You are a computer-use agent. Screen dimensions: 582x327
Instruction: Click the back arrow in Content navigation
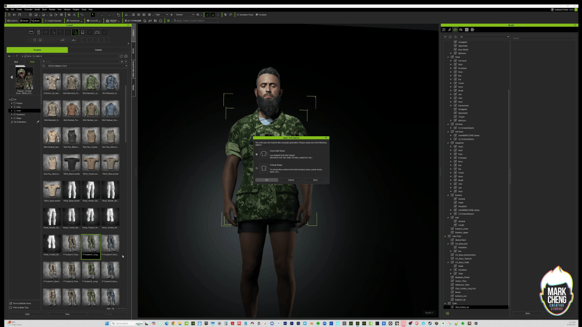tap(10, 56)
